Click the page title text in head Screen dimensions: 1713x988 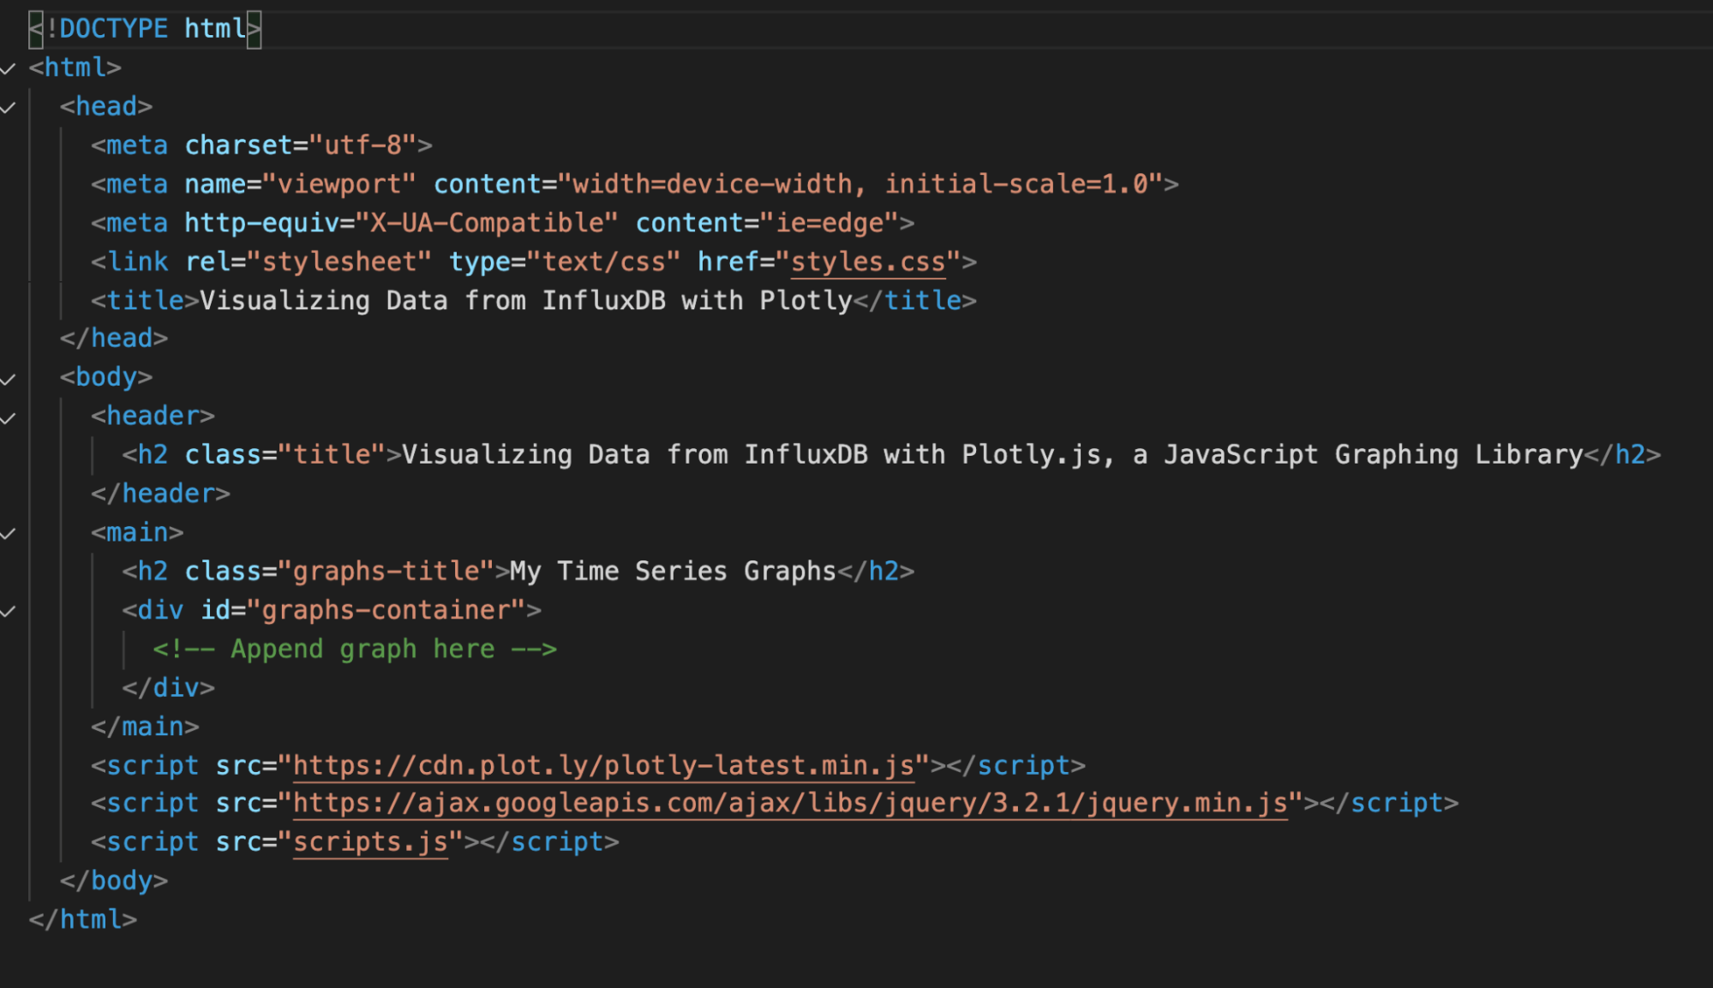pos(523,300)
